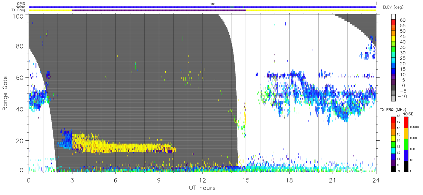Click the 10000 value on the NOISE scale
This screenshot has width=423, height=195.
[415, 127]
